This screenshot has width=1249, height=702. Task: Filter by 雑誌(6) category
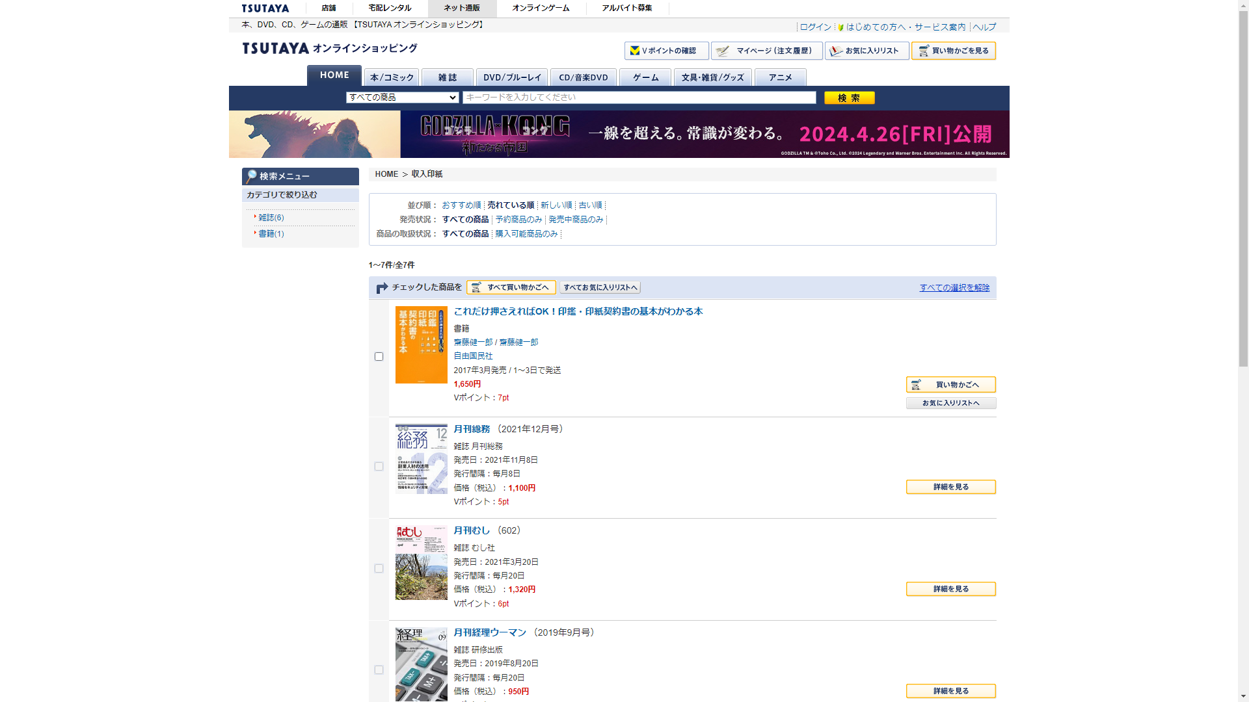(x=271, y=218)
